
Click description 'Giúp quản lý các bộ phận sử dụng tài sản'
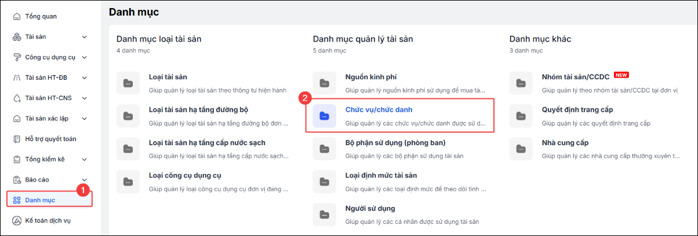click(405, 156)
